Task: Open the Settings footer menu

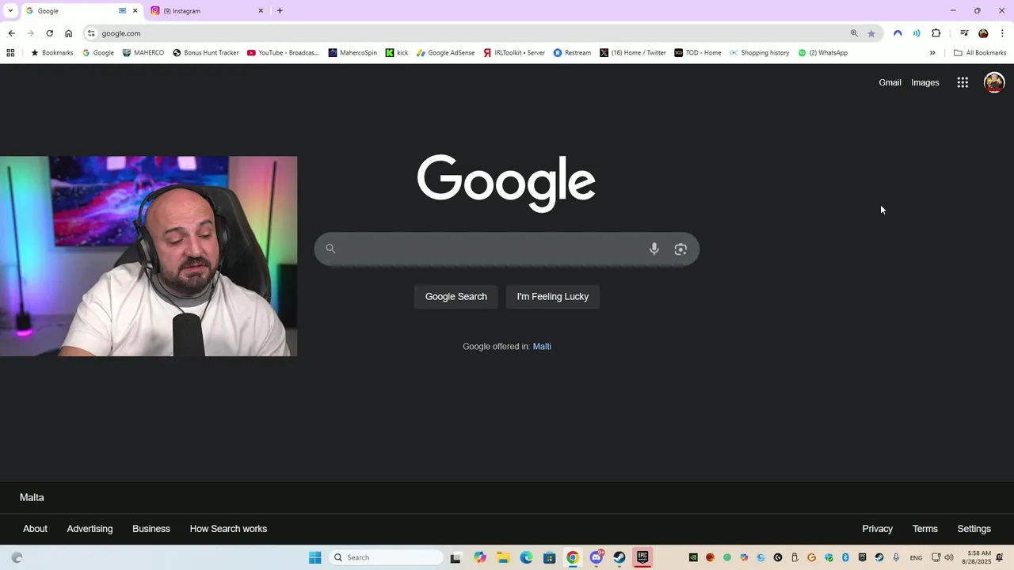Action: pos(974,529)
